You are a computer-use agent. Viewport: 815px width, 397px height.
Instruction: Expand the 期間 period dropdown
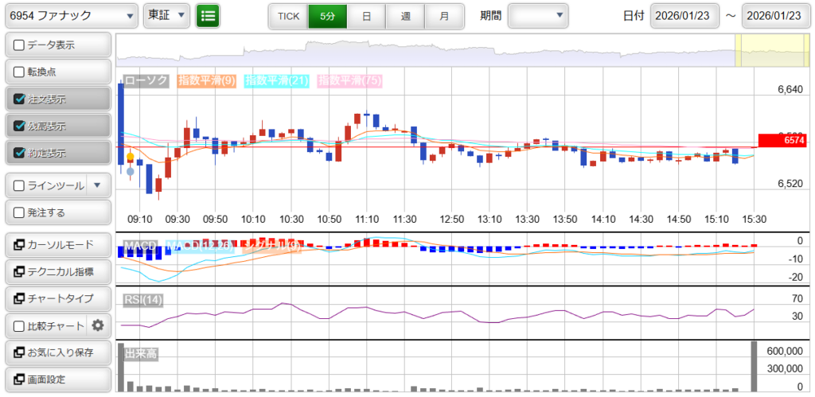[538, 15]
